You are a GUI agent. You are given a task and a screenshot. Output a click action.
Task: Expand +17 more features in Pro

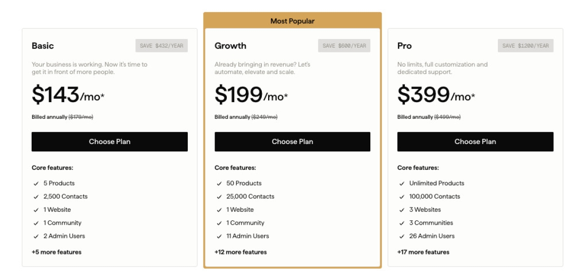(423, 252)
